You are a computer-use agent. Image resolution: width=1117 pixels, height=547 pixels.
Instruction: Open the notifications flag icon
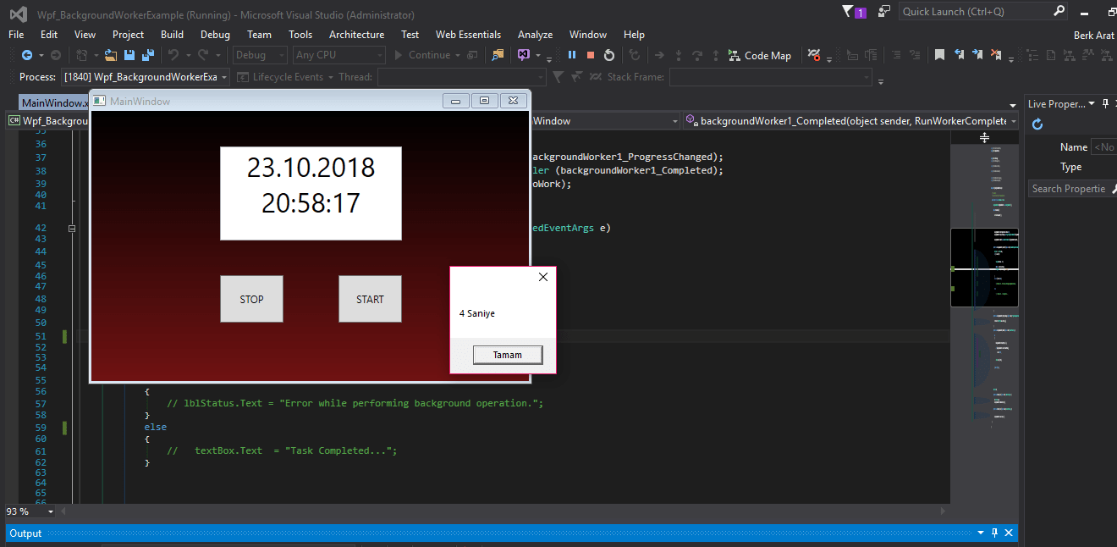[x=854, y=12]
